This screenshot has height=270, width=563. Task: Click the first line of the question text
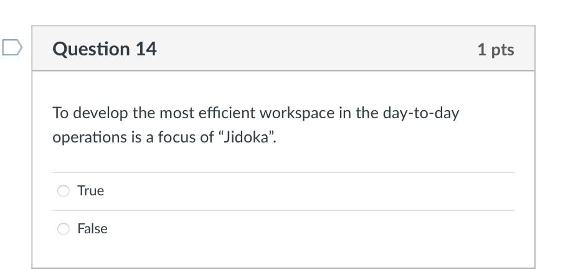coord(255,114)
